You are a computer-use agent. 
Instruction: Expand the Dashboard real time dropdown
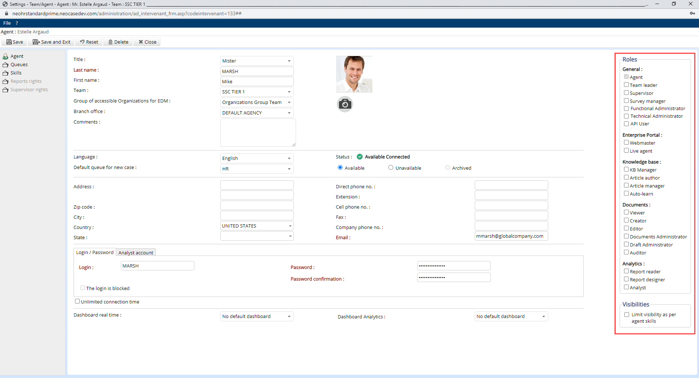pos(257,316)
